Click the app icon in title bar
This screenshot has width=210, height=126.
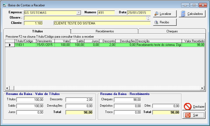[x=5, y=5]
